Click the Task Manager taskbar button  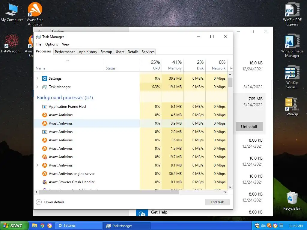point(127,226)
